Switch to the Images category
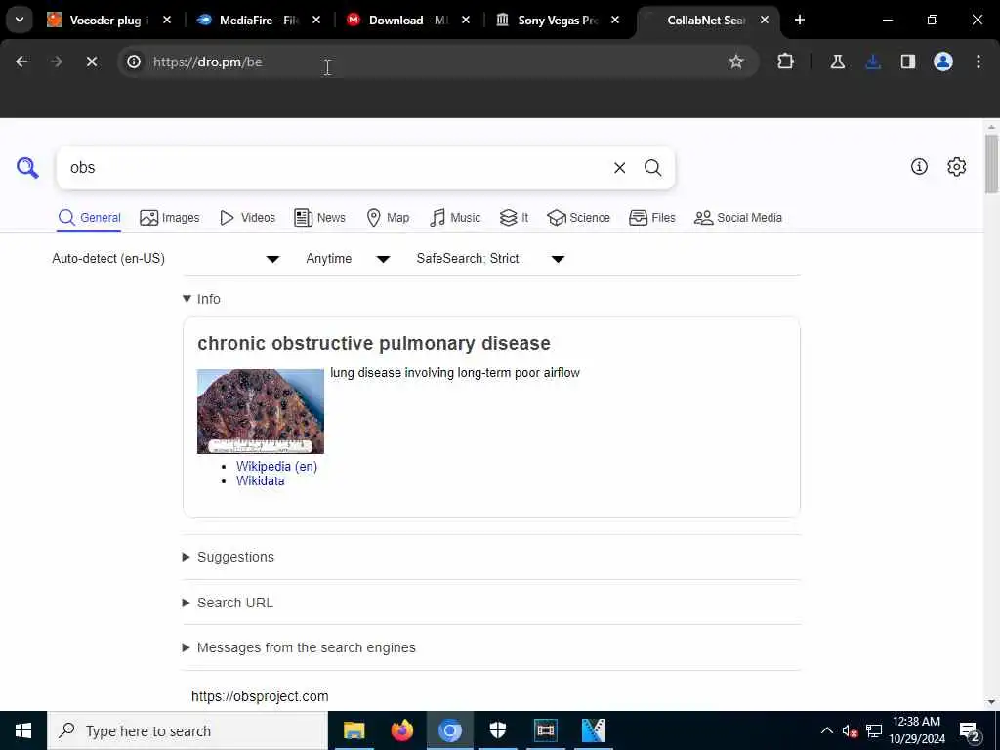 point(170,218)
